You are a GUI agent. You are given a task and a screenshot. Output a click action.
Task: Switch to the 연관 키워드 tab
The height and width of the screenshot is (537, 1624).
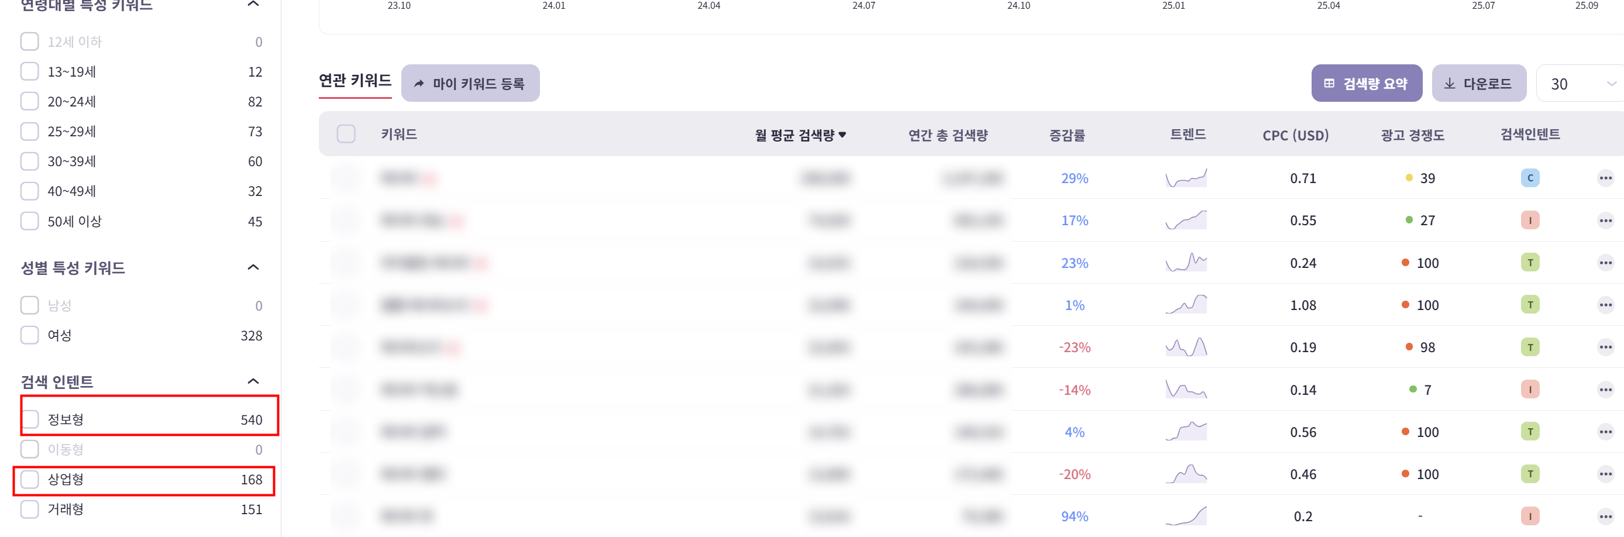(x=355, y=81)
